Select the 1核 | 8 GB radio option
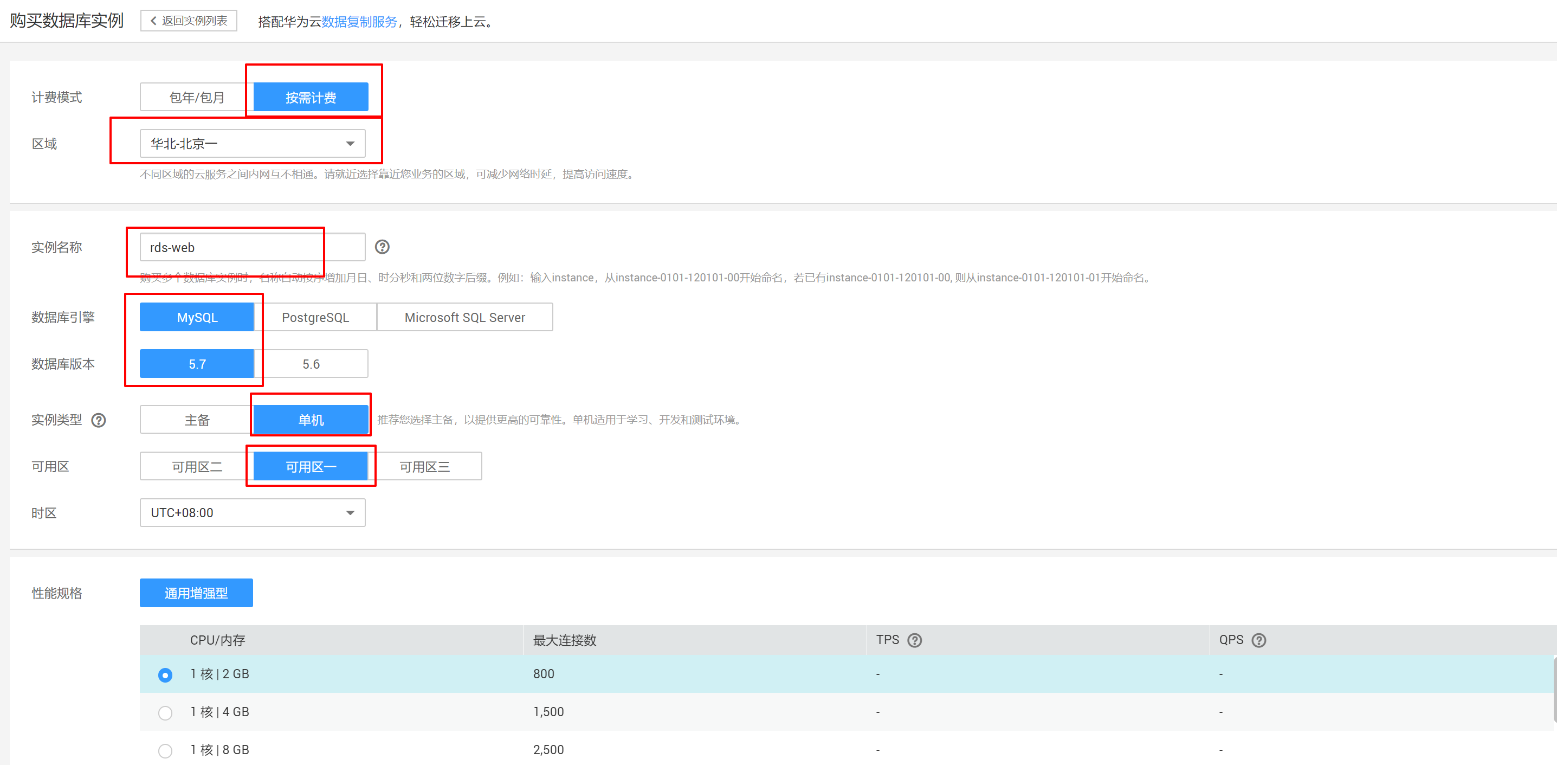Screen dimensions: 1557x765 [165, 750]
